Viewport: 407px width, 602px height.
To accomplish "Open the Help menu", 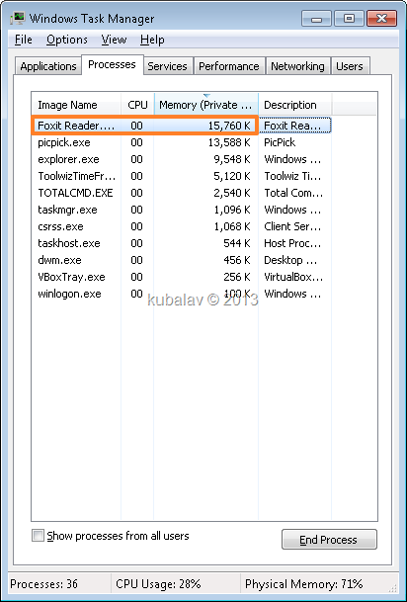I will click(x=152, y=40).
